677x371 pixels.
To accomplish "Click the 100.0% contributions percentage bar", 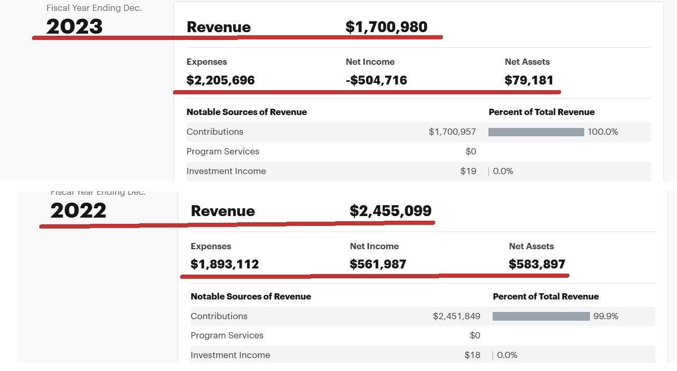I will pyautogui.click(x=536, y=132).
